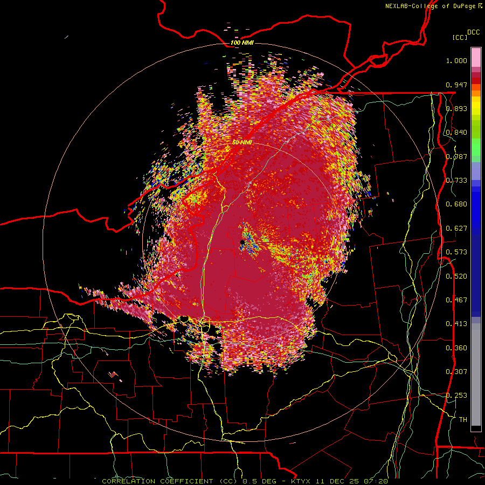Pick the bright green color bar segment

tap(476, 147)
